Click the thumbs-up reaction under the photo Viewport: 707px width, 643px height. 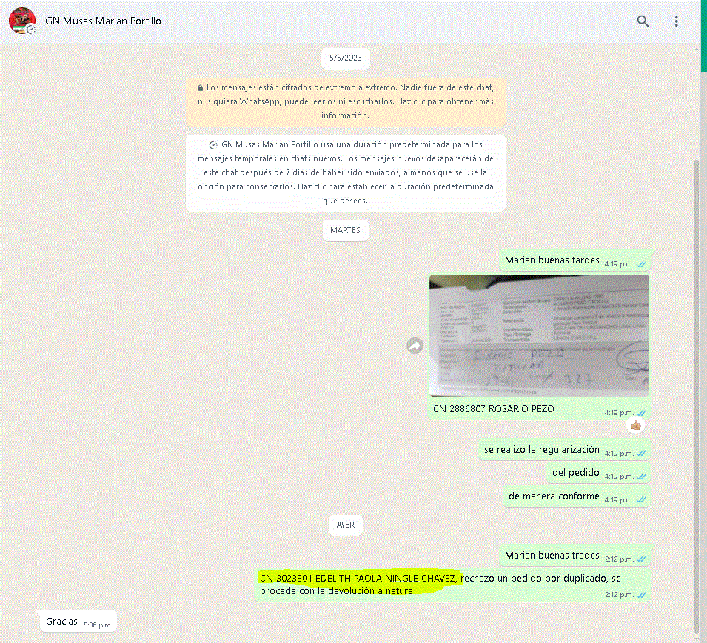tap(635, 425)
